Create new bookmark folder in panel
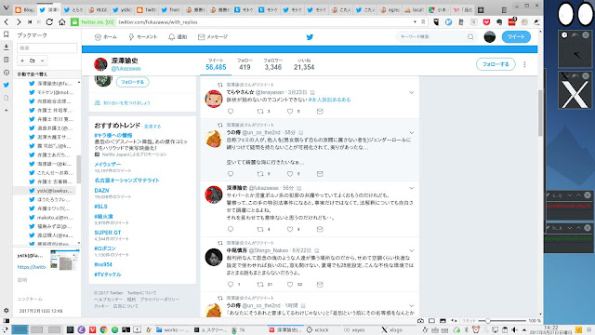595x335 pixels. [x=33, y=60]
